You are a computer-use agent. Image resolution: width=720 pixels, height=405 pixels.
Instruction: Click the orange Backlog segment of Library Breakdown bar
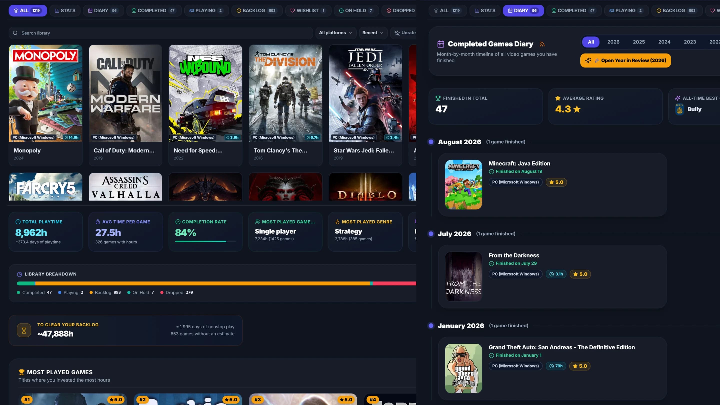(203, 283)
